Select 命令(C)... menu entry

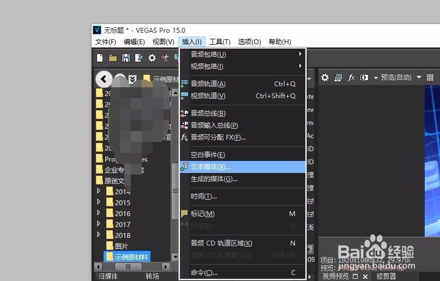click(243, 273)
